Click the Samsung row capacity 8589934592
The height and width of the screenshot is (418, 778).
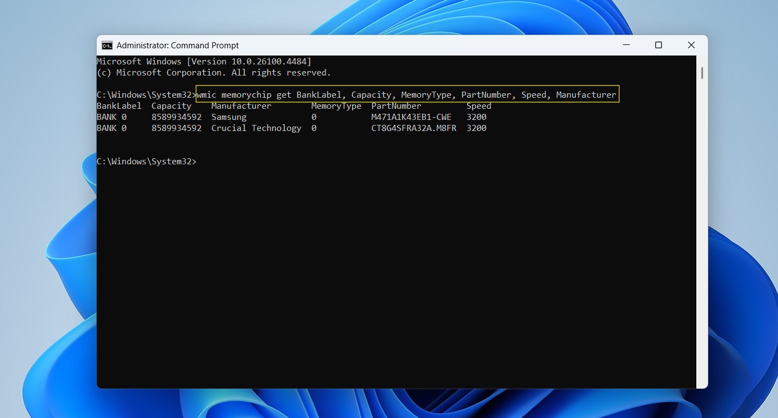(x=177, y=117)
